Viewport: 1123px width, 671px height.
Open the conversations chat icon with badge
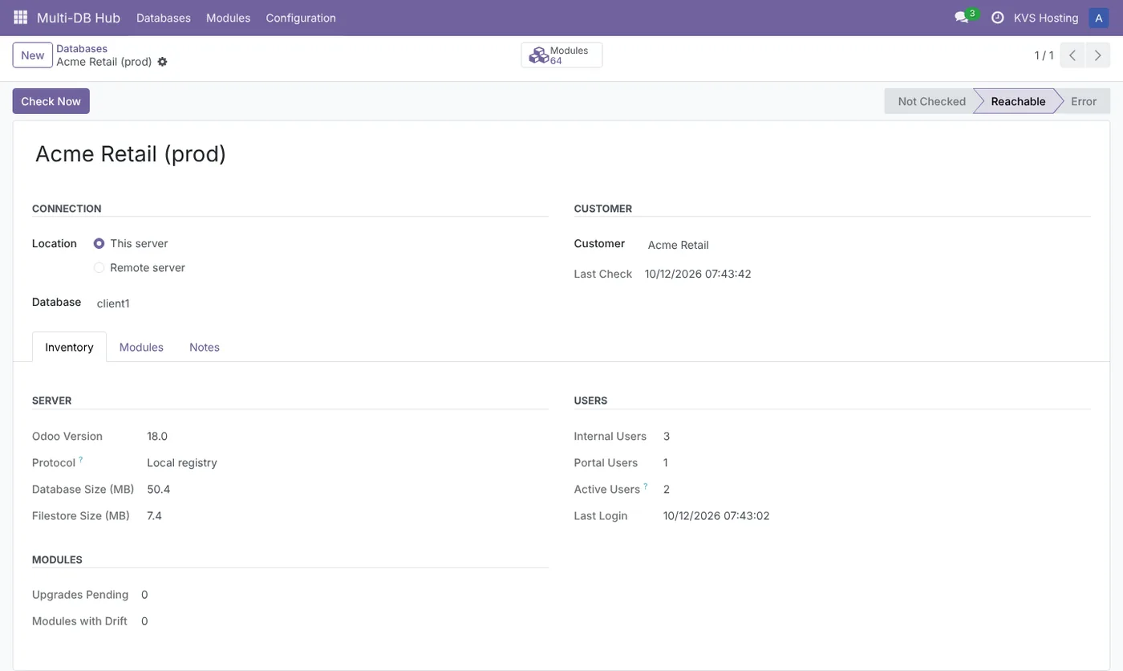pos(966,17)
